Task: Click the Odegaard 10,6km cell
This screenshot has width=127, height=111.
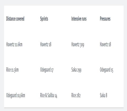Action: click(15, 95)
